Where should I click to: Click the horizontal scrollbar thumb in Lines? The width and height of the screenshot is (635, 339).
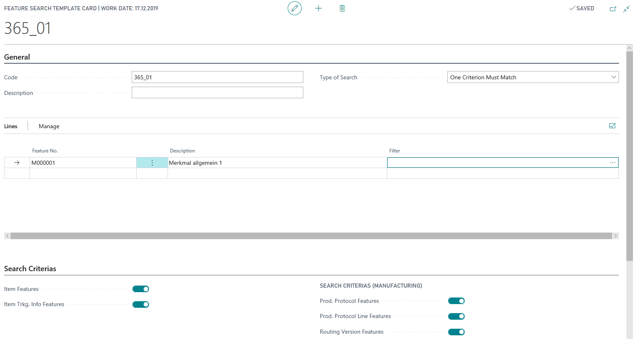(311, 236)
